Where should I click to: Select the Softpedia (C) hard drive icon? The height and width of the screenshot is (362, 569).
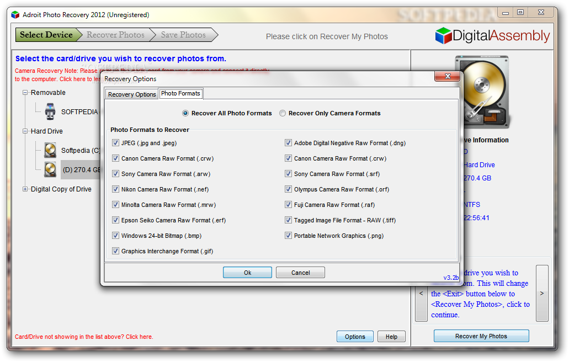pyautogui.click(x=50, y=150)
